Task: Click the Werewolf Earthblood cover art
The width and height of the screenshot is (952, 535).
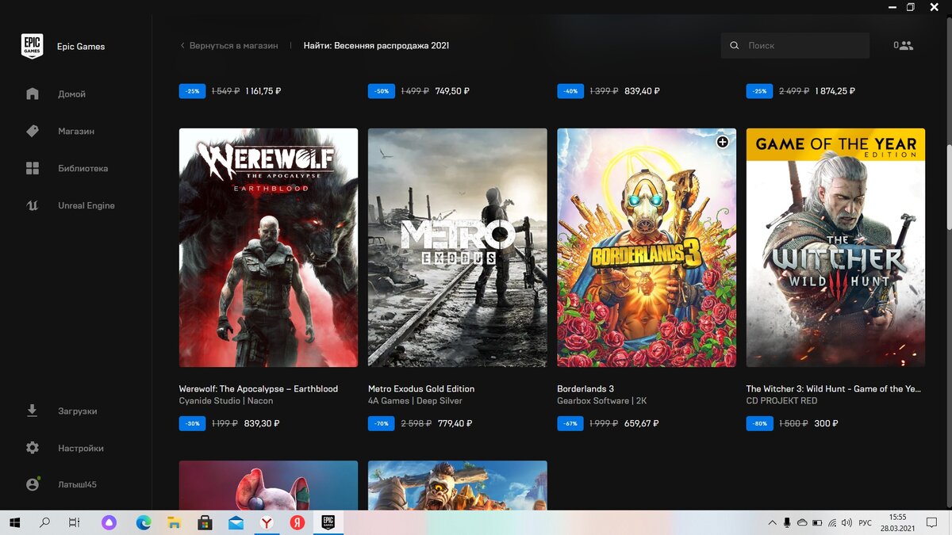Action: (x=268, y=247)
